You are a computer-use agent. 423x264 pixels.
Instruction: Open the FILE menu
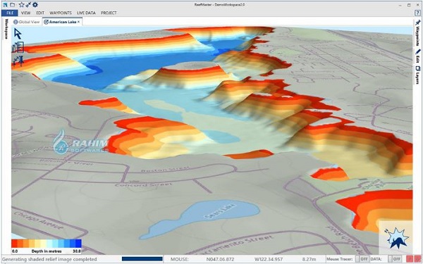point(10,13)
